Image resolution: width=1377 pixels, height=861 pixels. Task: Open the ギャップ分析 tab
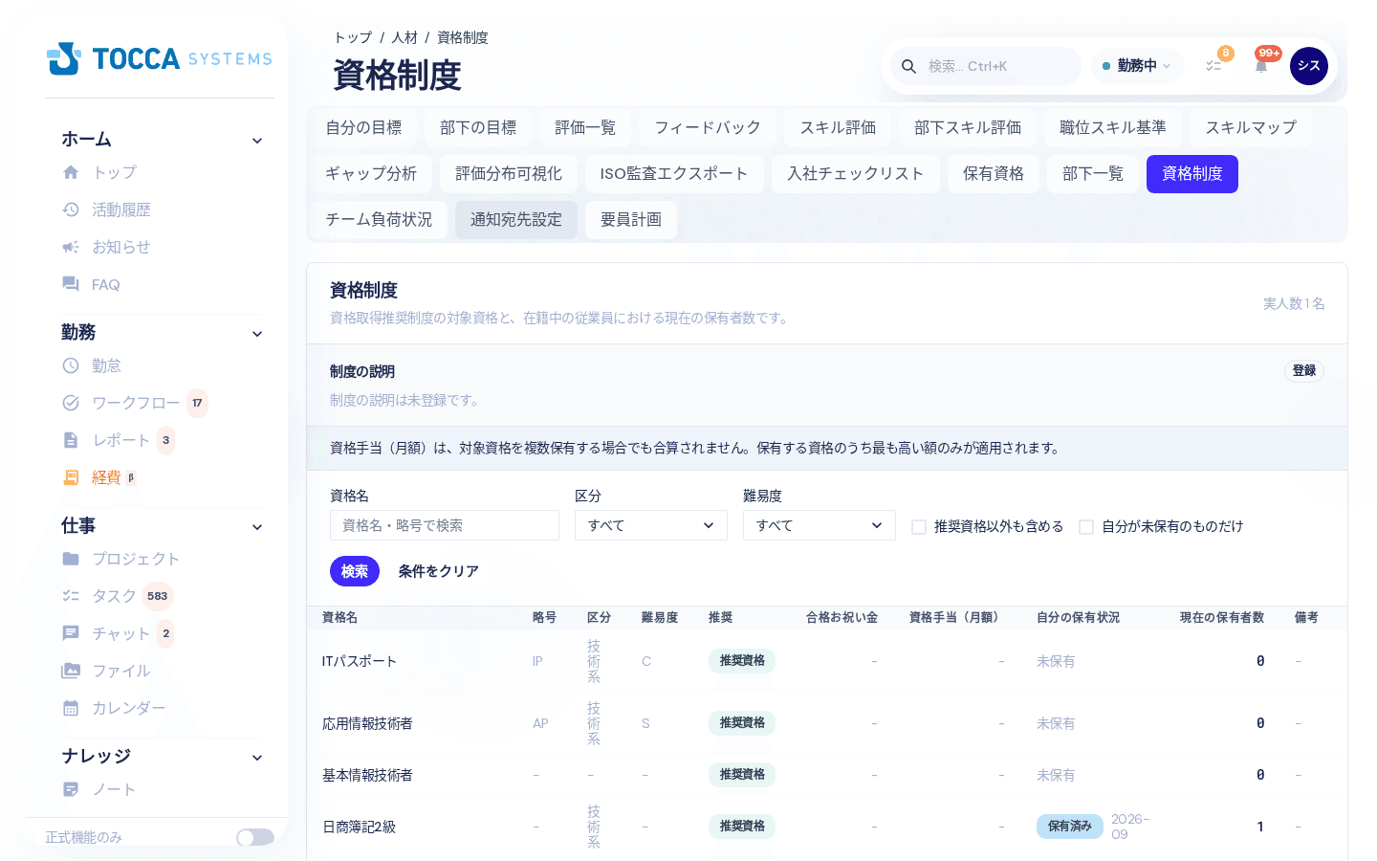tap(371, 174)
